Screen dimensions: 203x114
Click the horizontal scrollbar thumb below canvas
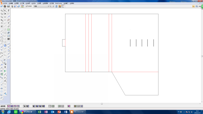point(102,104)
